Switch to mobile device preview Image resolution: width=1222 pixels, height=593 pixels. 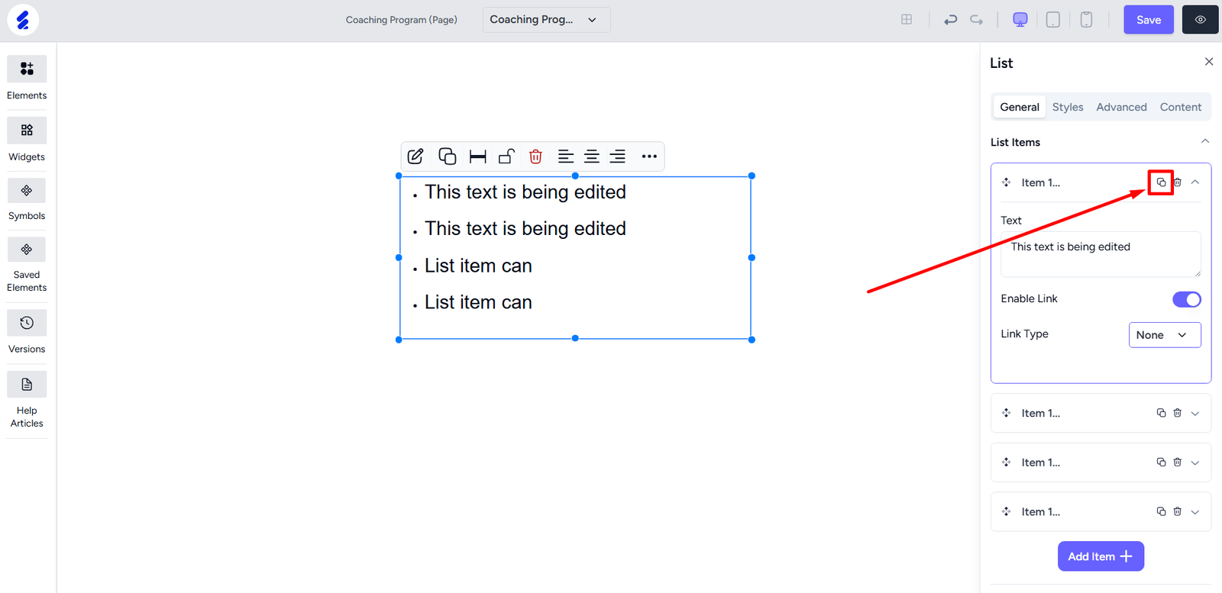point(1086,20)
